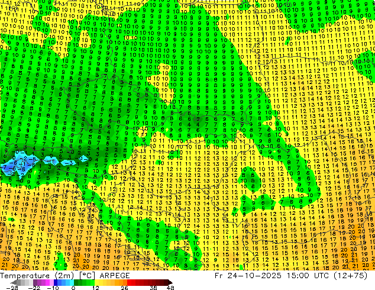Select the -28 legend scale label

[x=12, y=288]
